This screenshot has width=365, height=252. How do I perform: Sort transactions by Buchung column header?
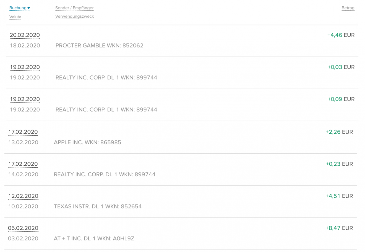click(x=18, y=8)
